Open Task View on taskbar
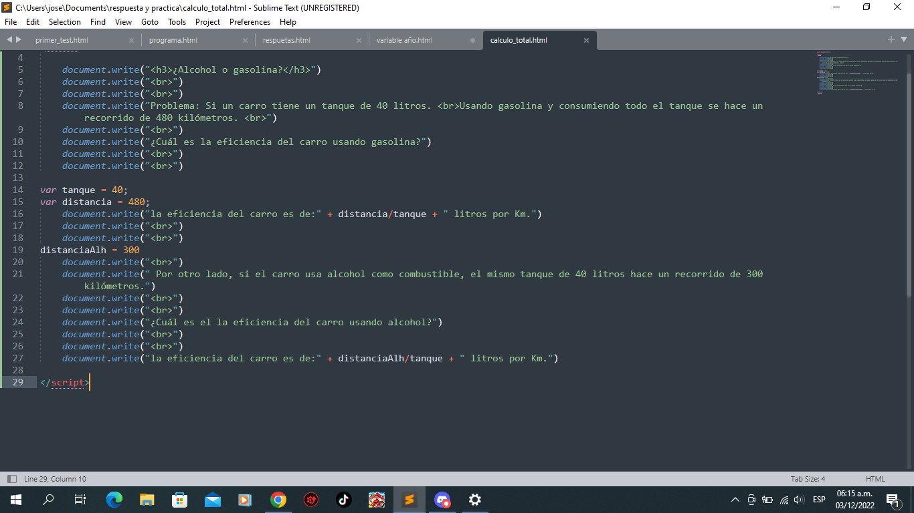This screenshot has width=914, height=513. click(x=80, y=499)
